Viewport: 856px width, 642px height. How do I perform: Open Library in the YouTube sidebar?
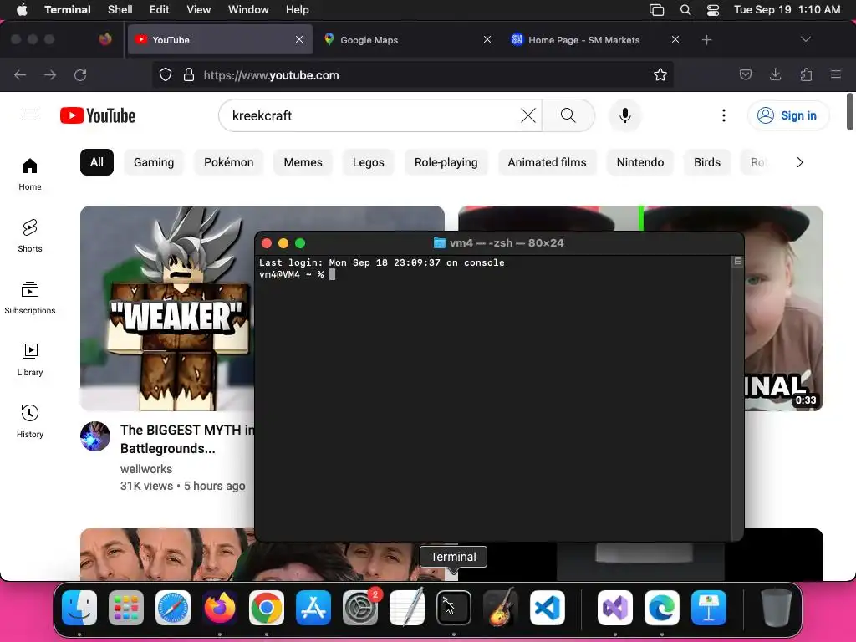click(x=30, y=359)
